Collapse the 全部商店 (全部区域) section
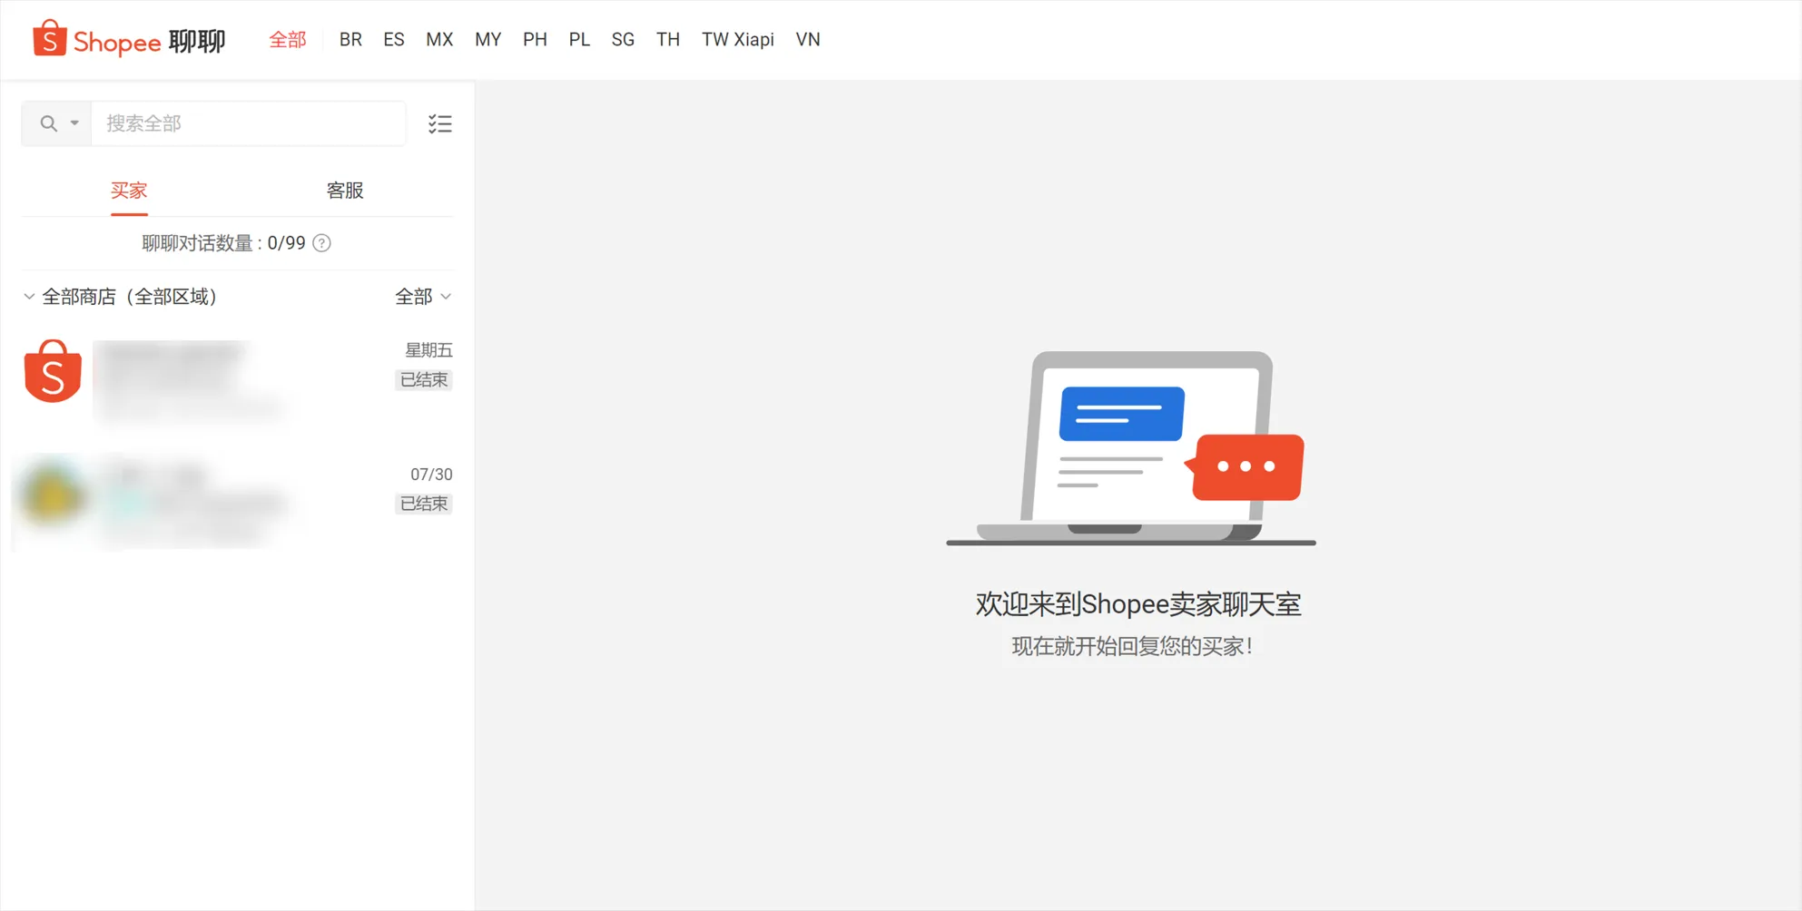This screenshot has height=911, width=1802. pyautogui.click(x=26, y=296)
